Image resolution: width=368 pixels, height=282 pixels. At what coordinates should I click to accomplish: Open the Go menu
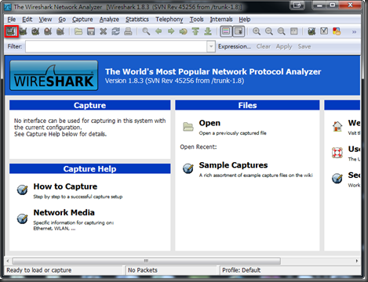coord(62,20)
